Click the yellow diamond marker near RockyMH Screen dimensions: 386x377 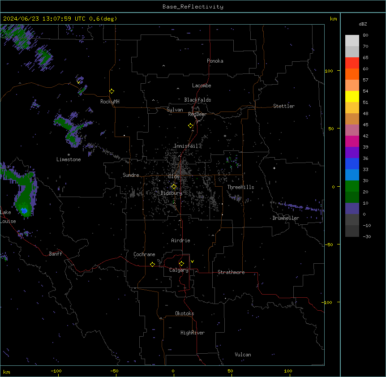[x=112, y=91]
